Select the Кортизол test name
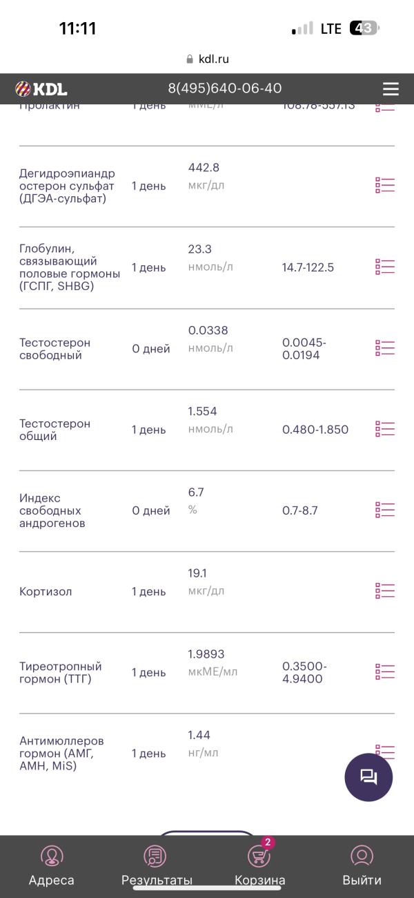This screenshot has width=414, height=898. pos(46,592)
